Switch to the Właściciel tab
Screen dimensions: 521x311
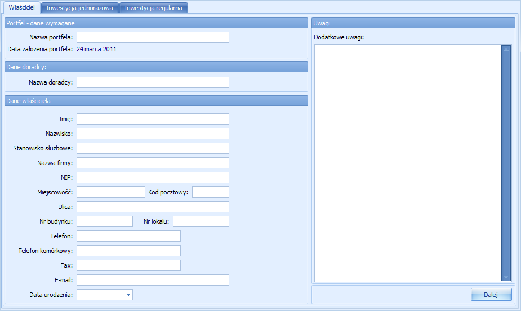click(x=21, y=7)
